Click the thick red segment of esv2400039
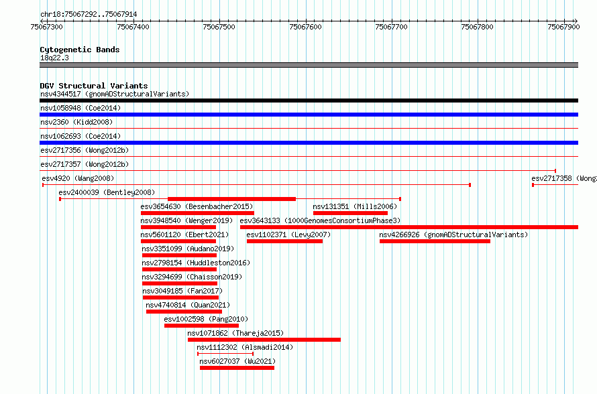597x394 pixels. [x=231, y=199]
